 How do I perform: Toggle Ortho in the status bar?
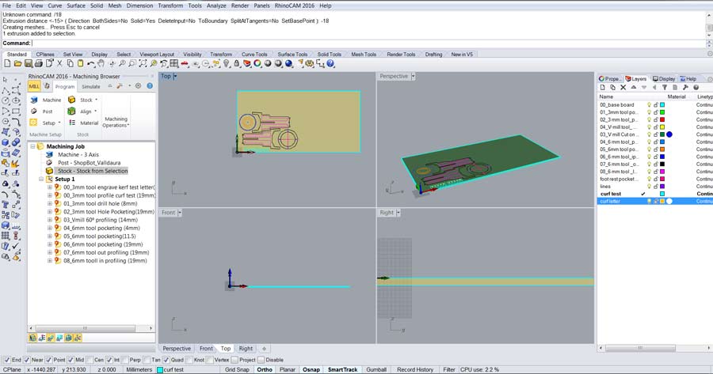(265, 369)
